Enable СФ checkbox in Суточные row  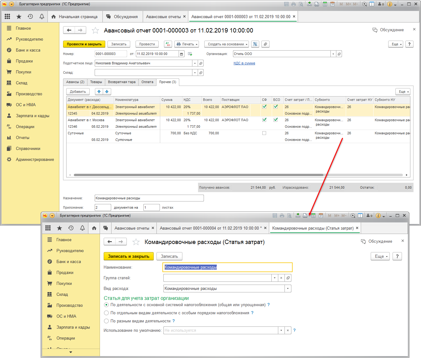click(x=264, y=133)
